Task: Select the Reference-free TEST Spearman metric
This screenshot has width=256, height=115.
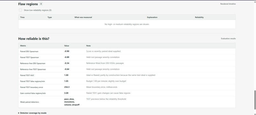Action: (x=33, y=70)
